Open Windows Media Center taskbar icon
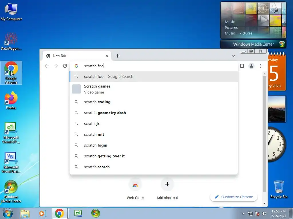Screen dimensions: 293x219 pos(96,213)
